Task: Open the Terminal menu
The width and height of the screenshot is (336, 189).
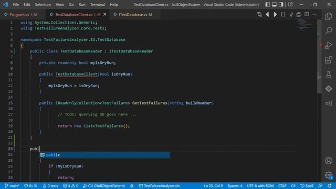Action: (x=98, y=5)
